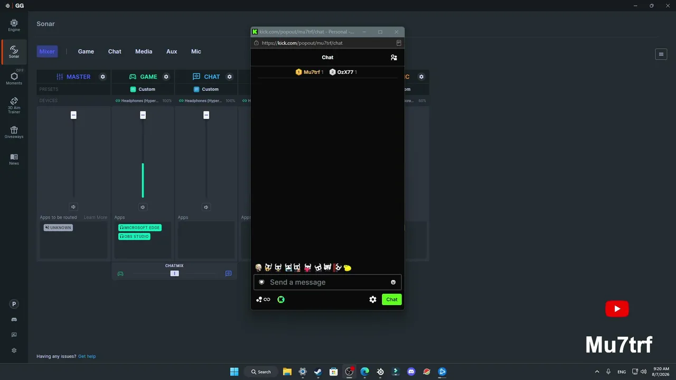The width and height of the screenshot is (676, 380).
Task: Click the profile avatar 'P' icon
Action: click(14, 304)
